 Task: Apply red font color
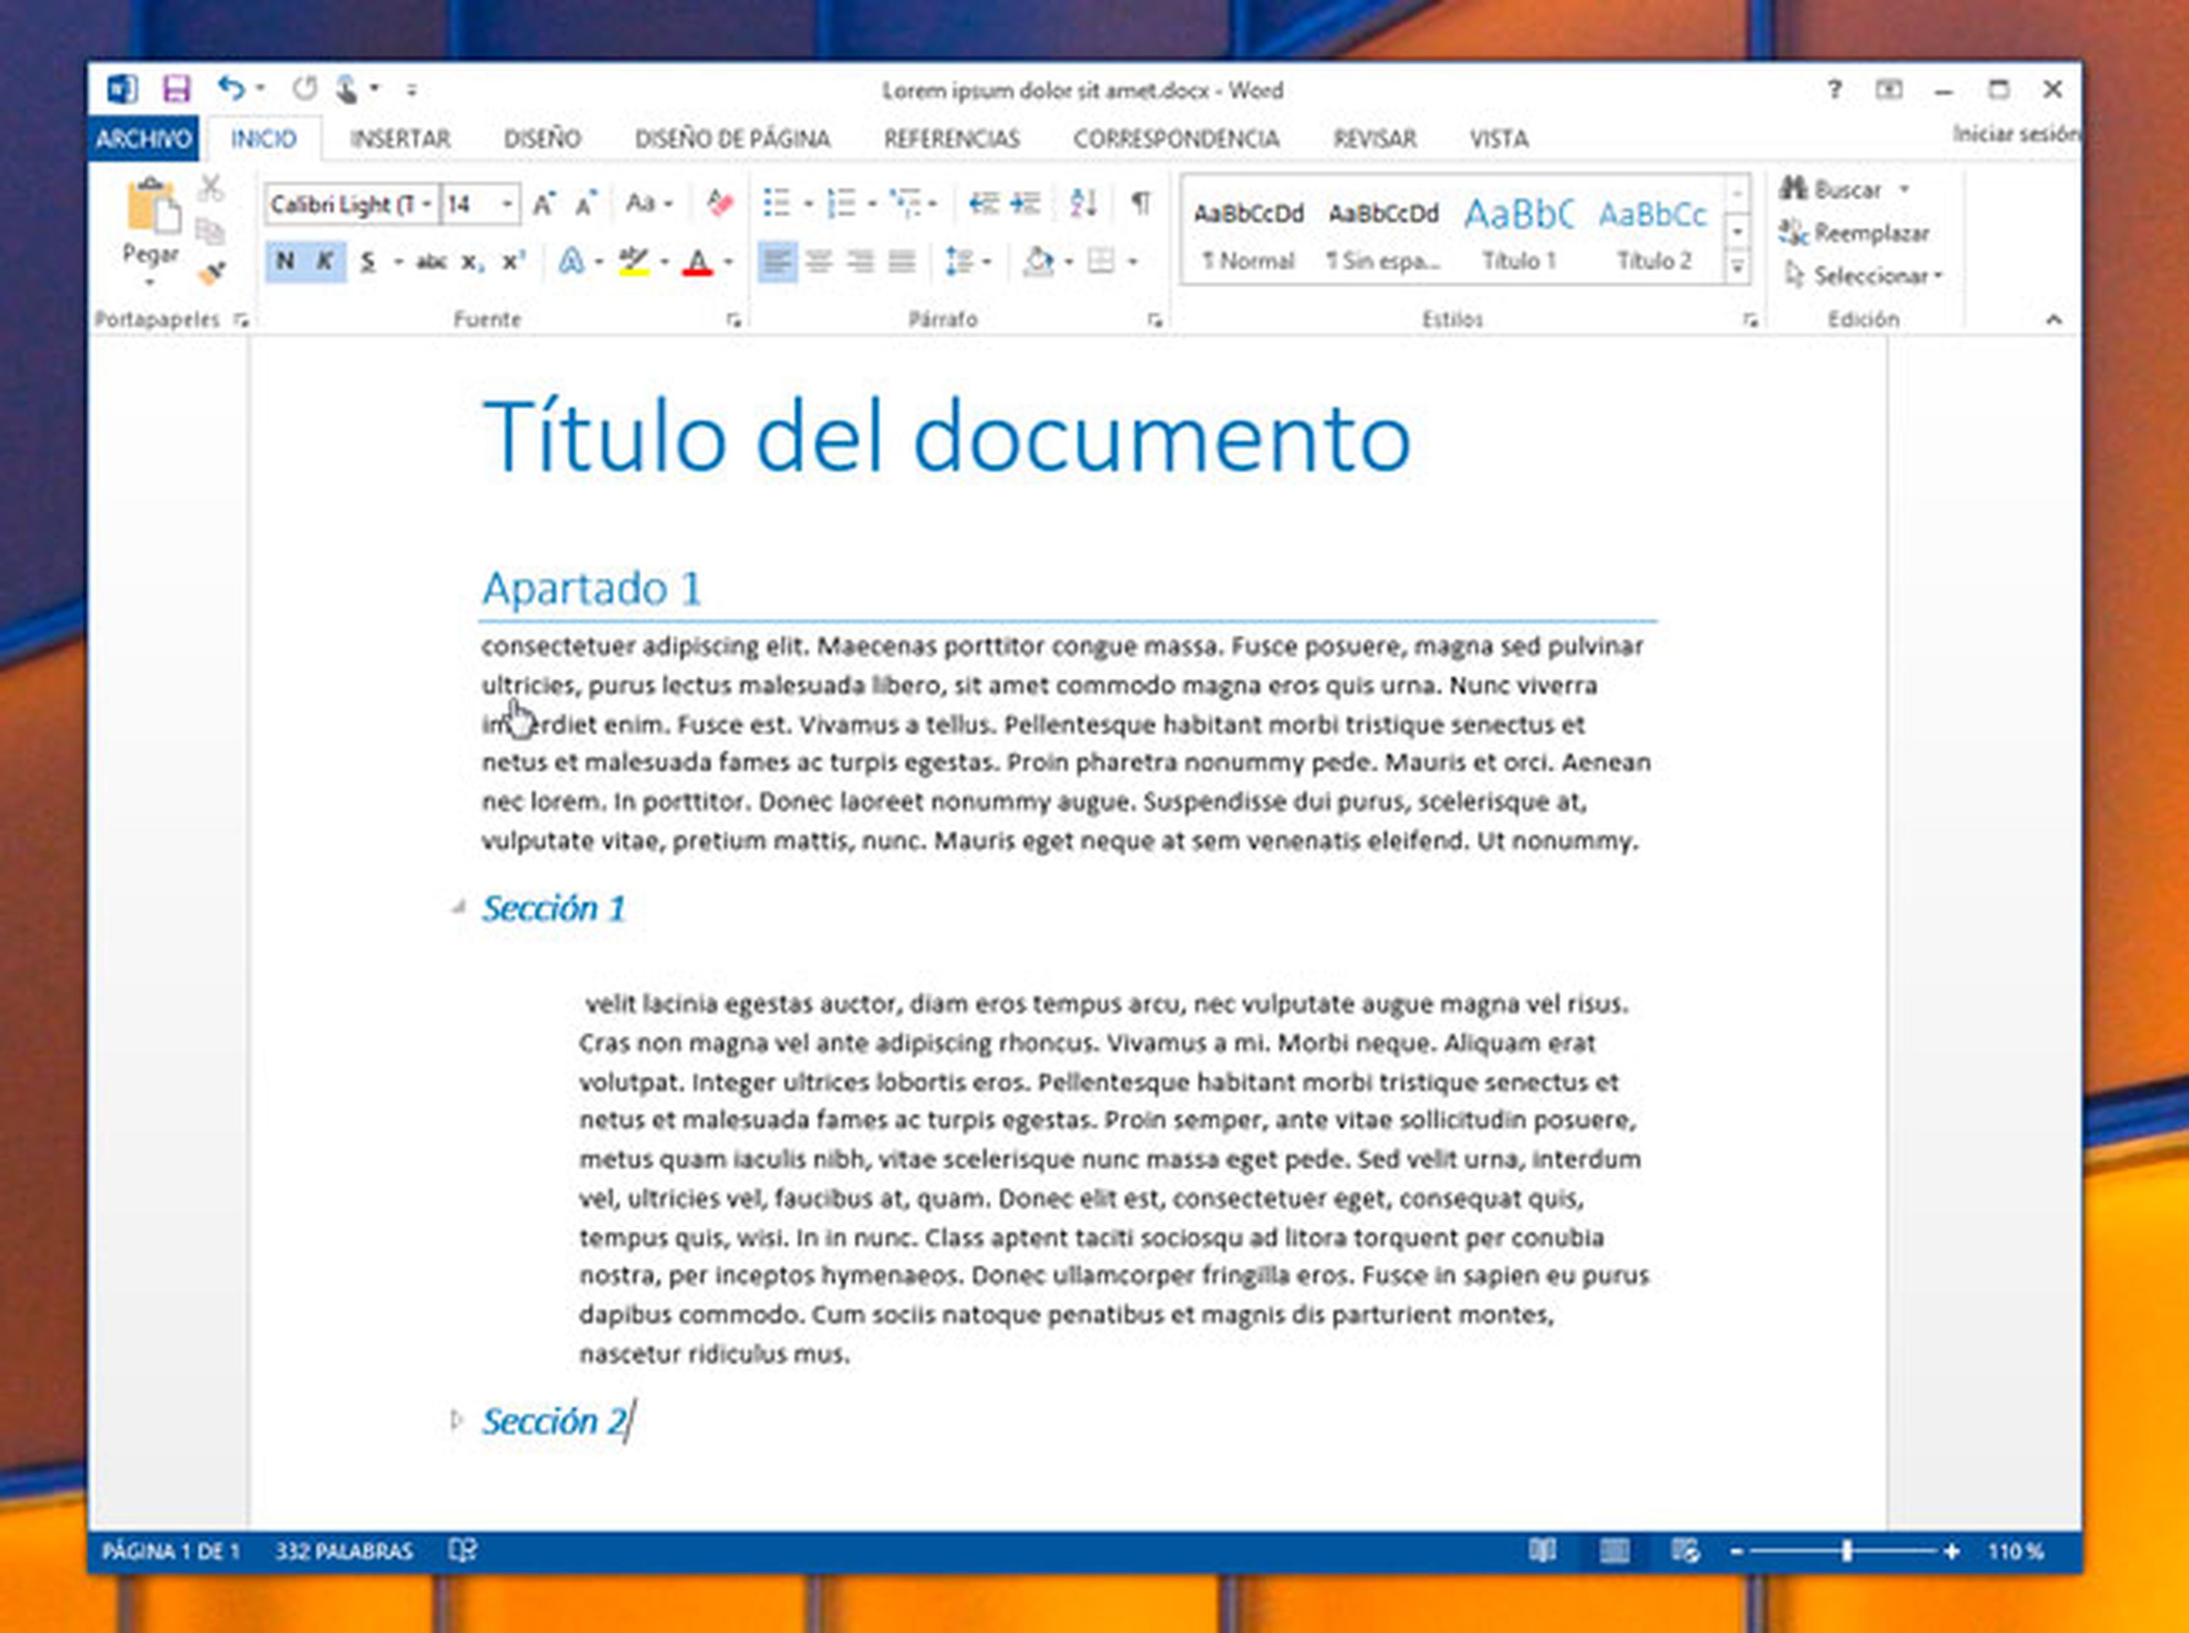[698, 262]
